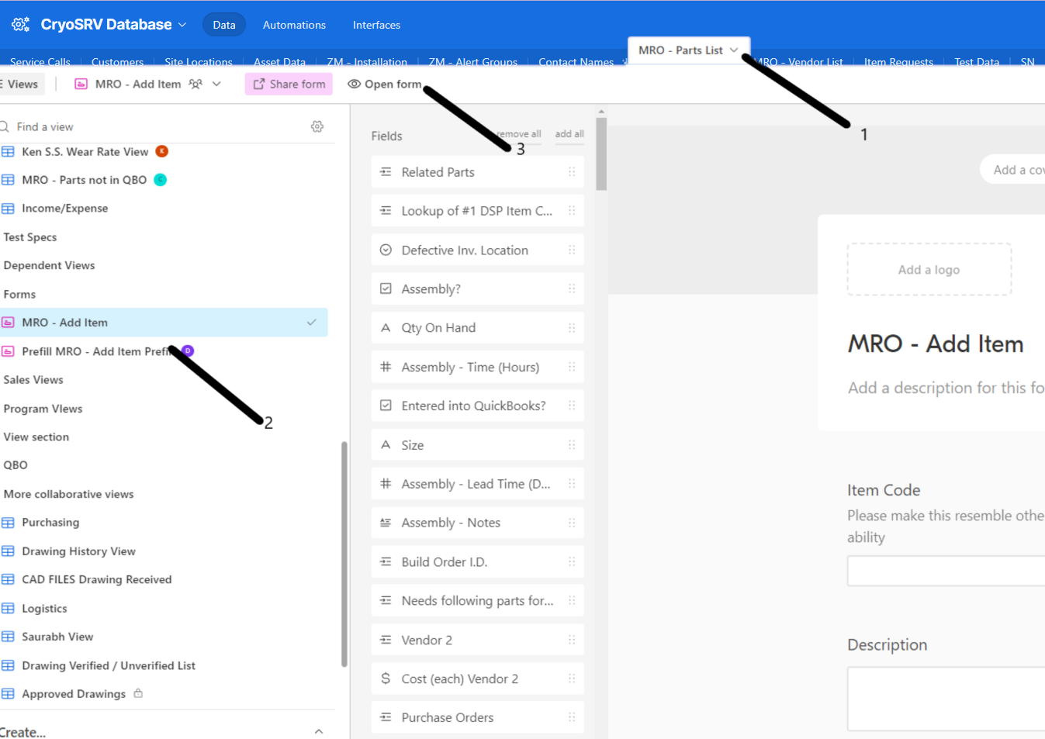Click the fields list scrollbar
The height and width of the screenshot is (739, 1045).
click(x=601, y=155)
